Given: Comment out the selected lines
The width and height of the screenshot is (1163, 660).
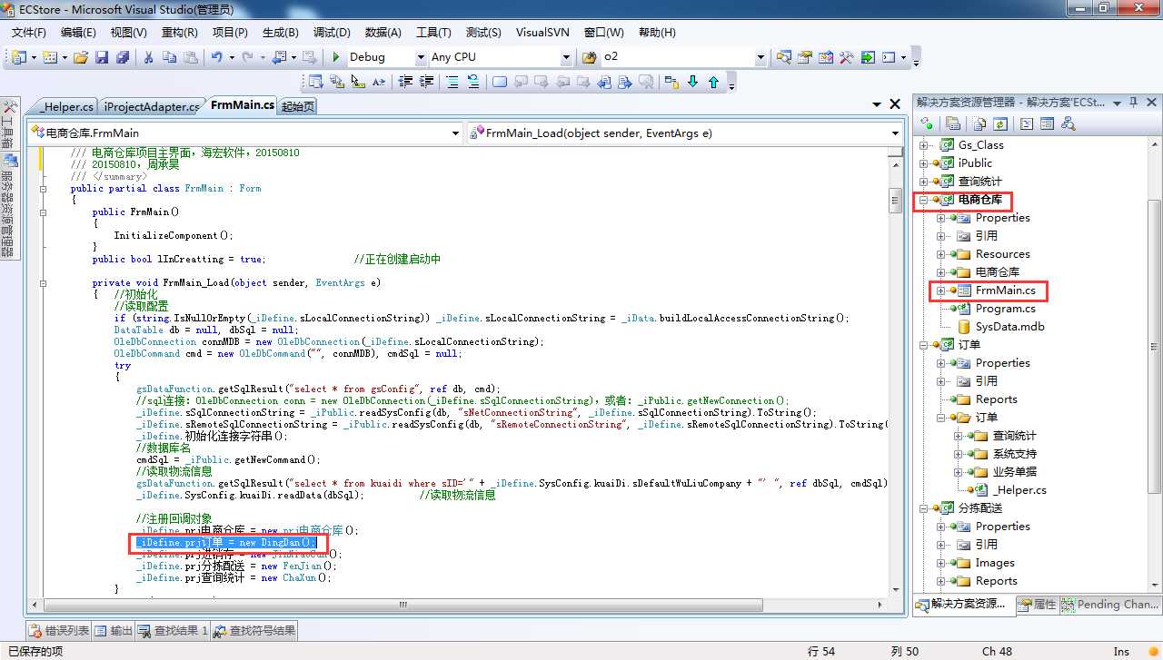Looking at the screenshot, I should pos(452,82).
